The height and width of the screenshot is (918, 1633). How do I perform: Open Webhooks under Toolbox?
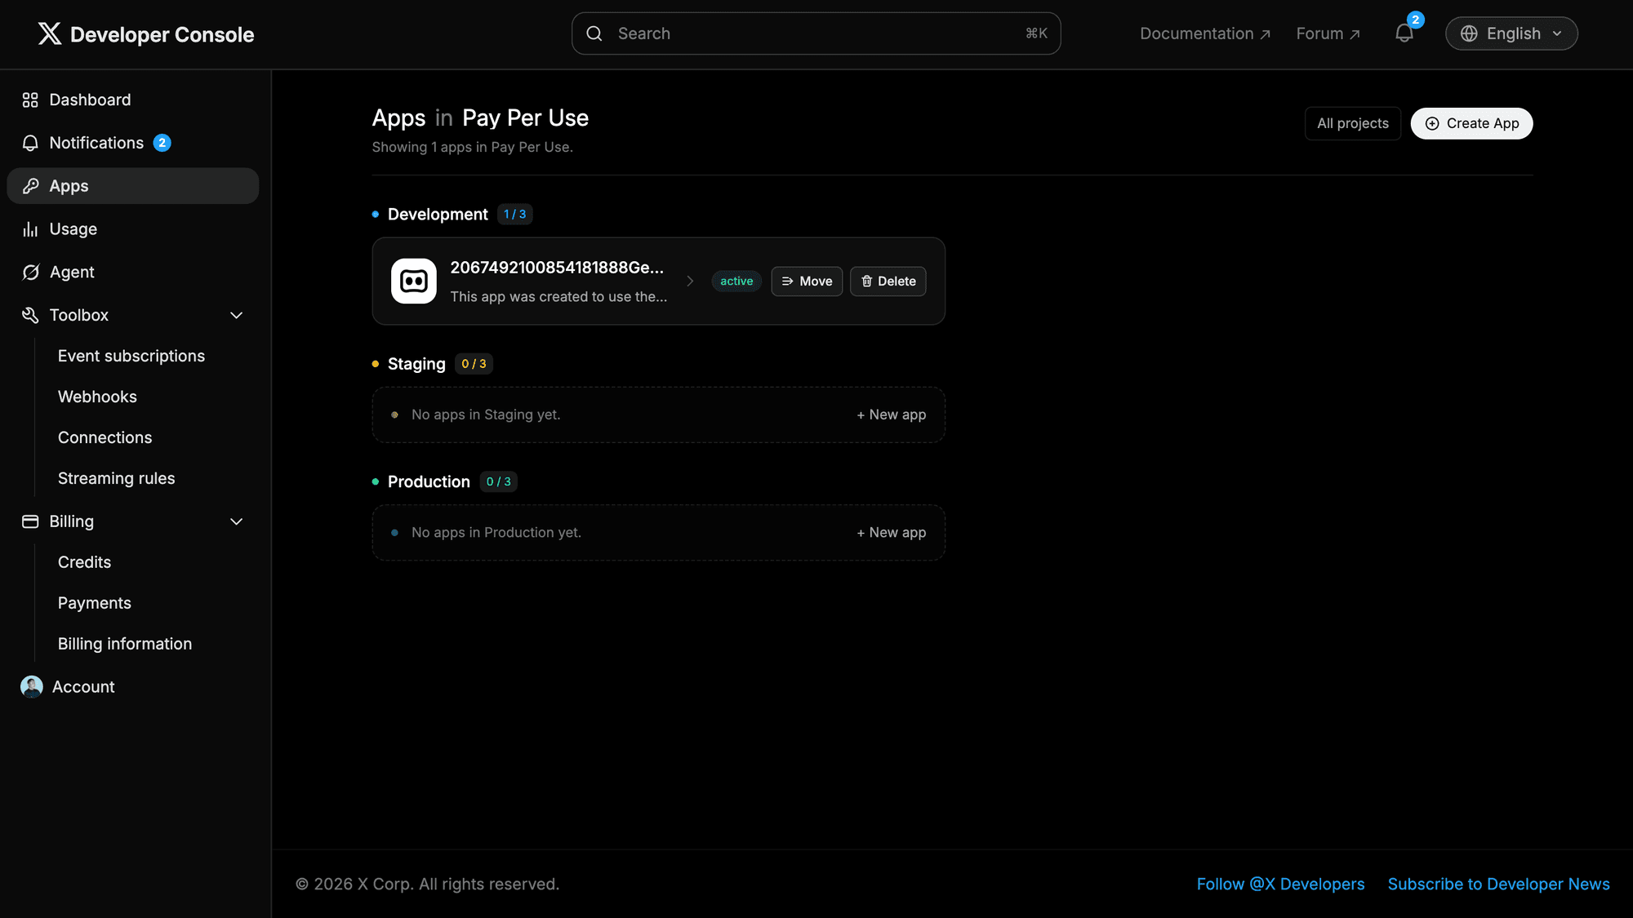pos(97,397)
